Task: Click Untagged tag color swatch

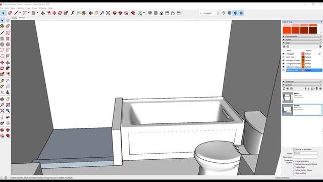Action: [303, 54]
